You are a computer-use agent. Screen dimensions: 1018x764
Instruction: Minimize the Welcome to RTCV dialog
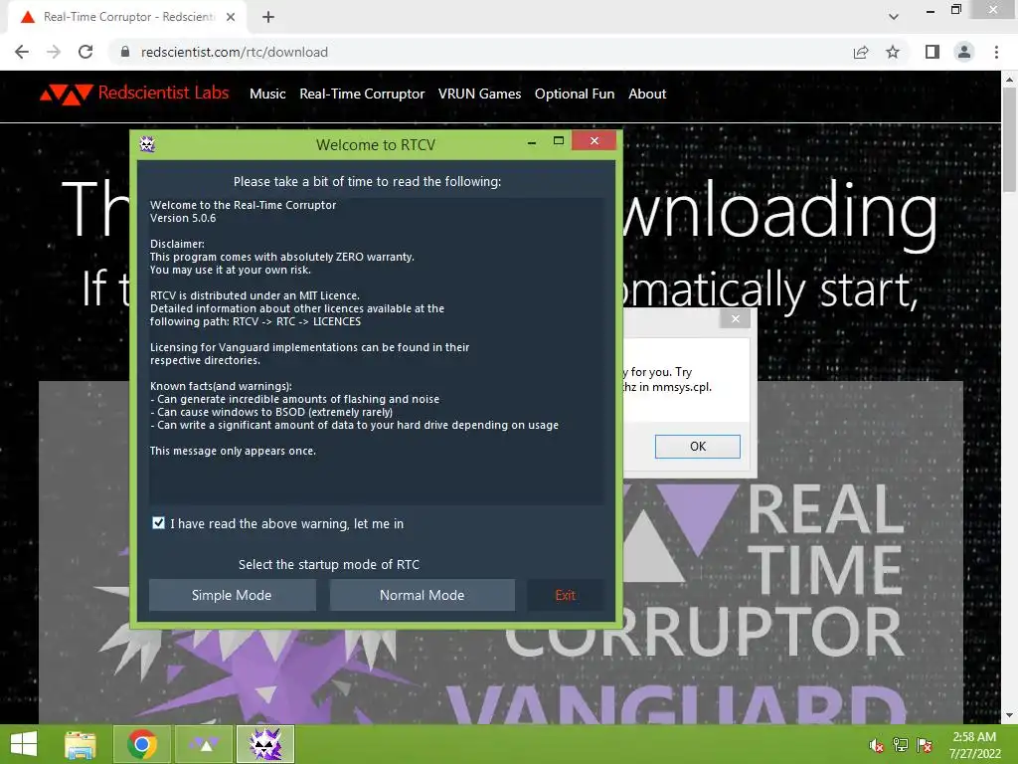pos(532,141)
